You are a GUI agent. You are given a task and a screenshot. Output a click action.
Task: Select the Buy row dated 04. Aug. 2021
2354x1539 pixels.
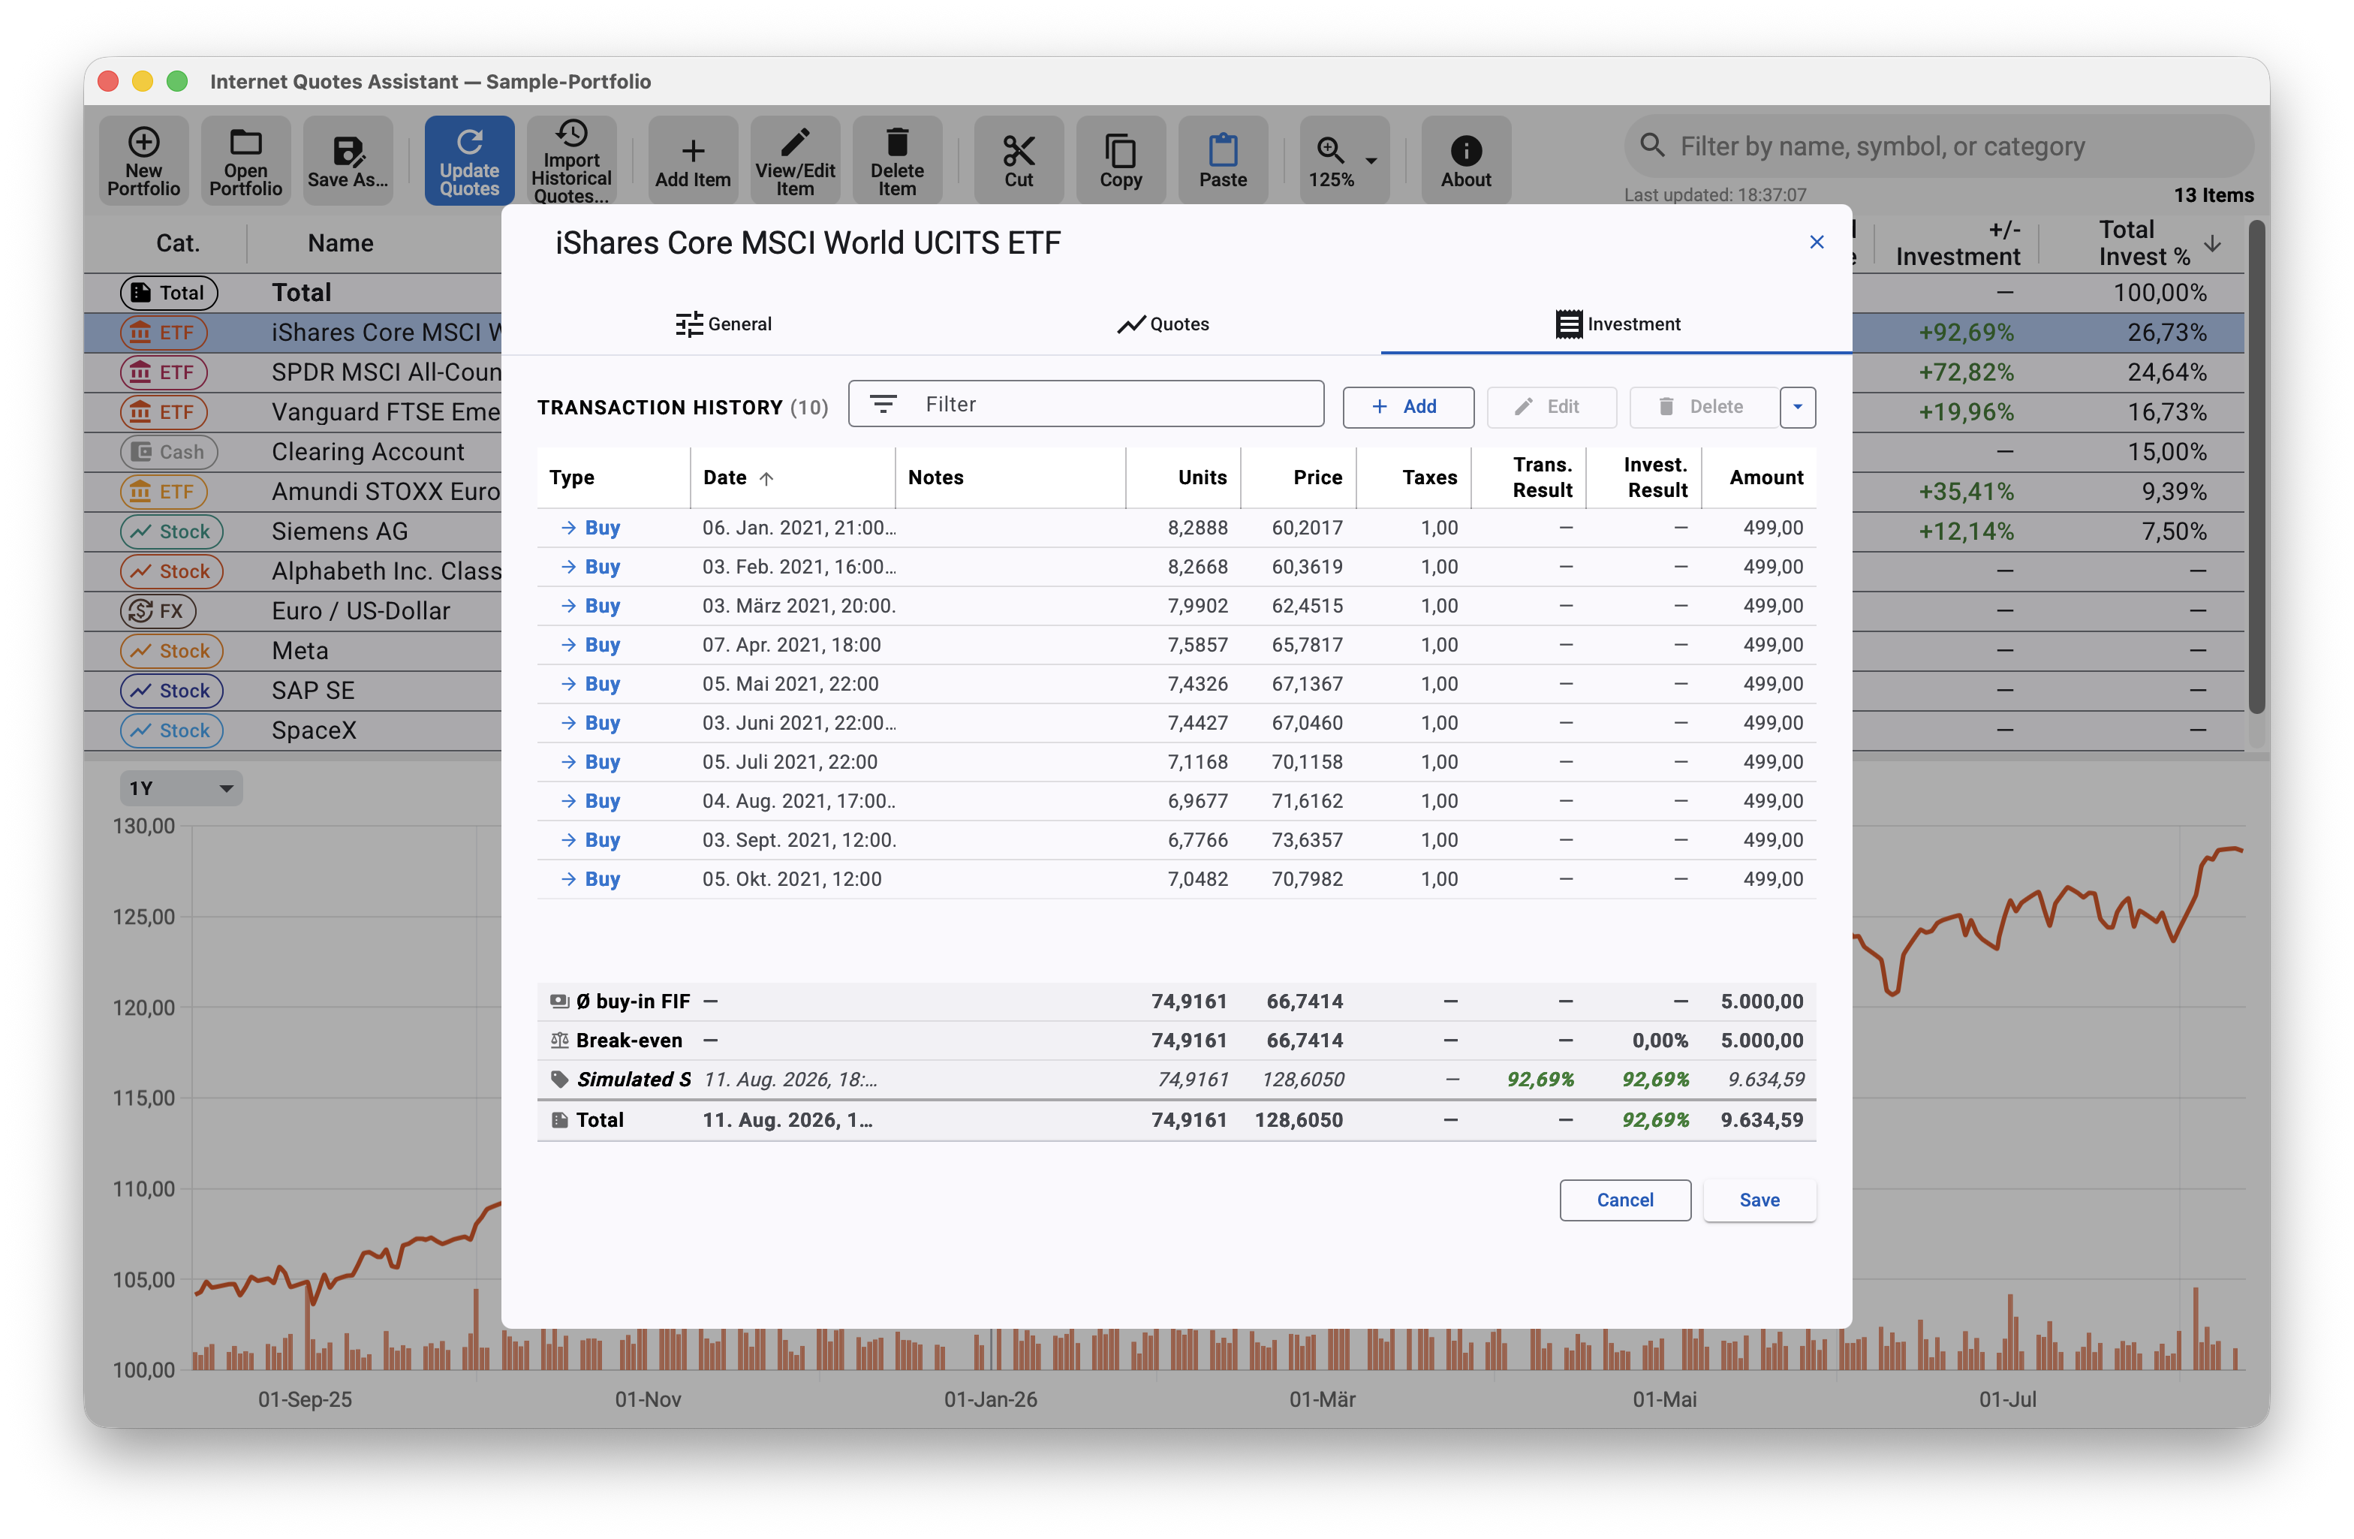pyautogui.click(x=1176, y=801)
